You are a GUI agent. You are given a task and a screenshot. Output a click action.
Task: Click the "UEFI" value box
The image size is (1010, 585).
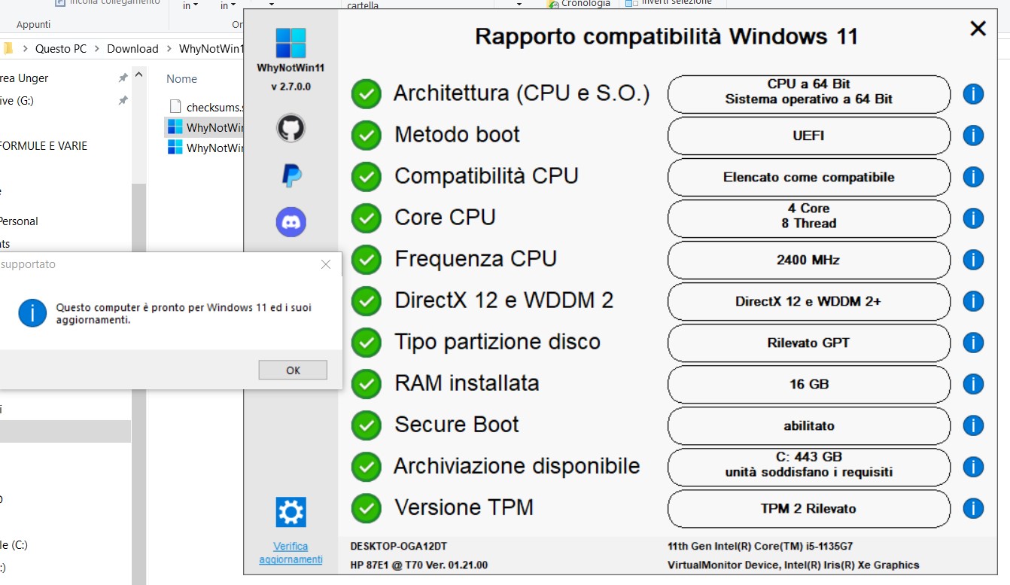(809, 136)
